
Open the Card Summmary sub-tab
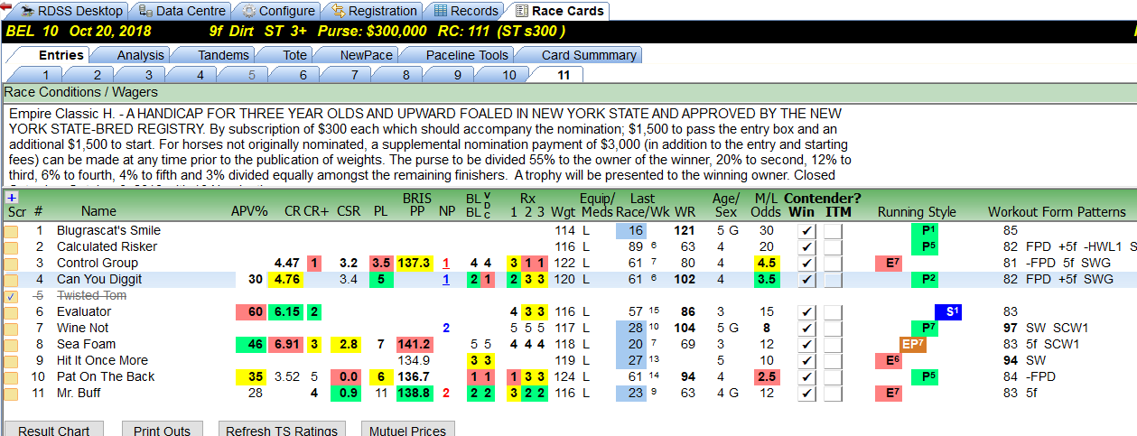588,55
